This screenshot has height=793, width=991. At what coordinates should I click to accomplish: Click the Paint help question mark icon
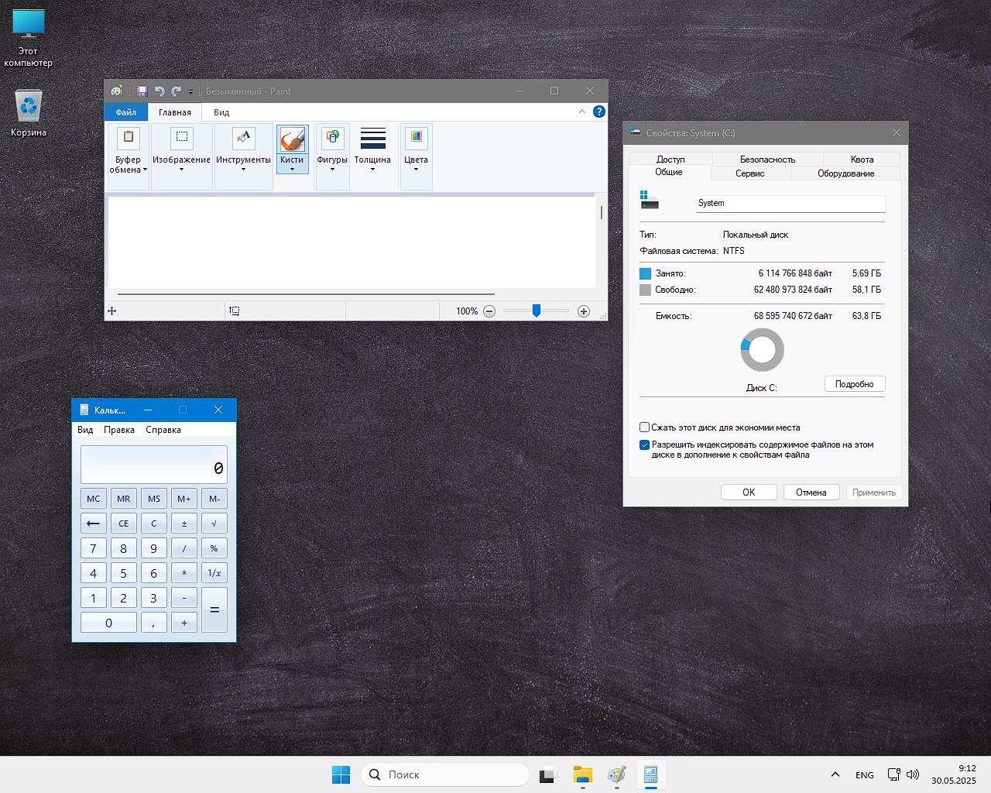click(x=598, y=112)
